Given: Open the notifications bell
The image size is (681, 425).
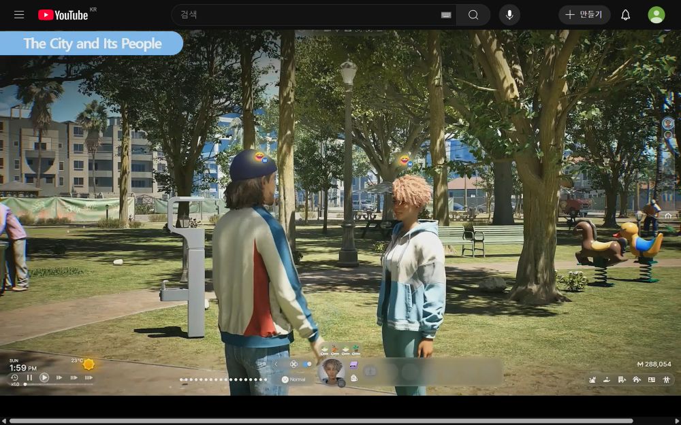Looking at the screenshot, I should coord(625,15).
